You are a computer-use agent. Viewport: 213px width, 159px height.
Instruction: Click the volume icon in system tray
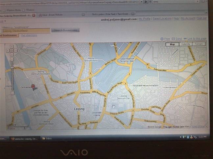pyautogui.click(x=195, y=137)
